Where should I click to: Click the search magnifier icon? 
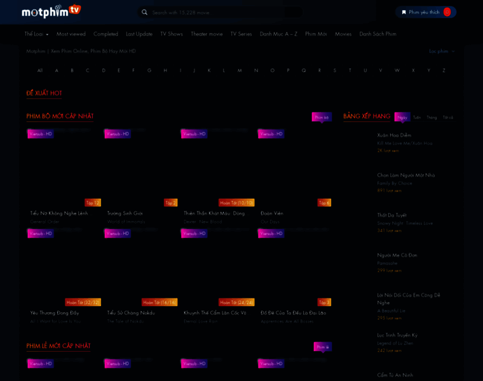(144, 12)
